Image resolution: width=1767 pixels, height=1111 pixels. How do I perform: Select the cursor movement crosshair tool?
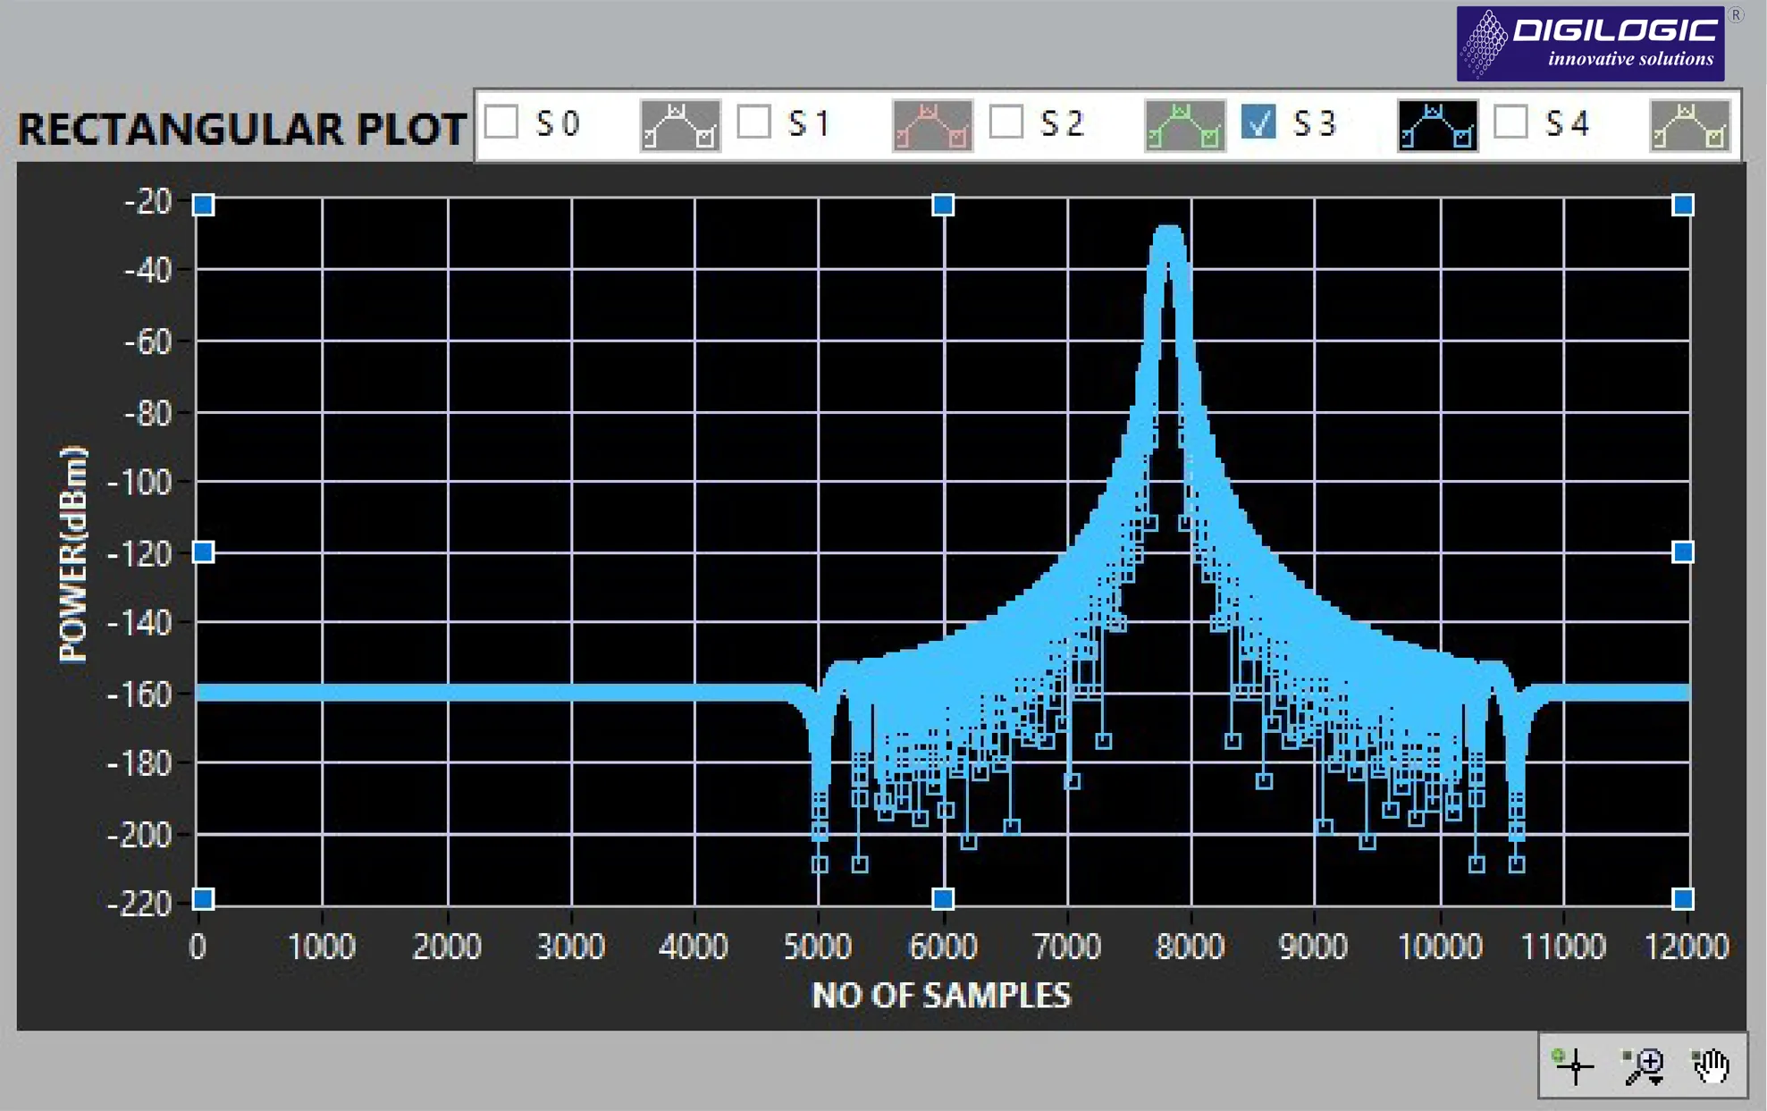[x=1575, y=1065]
